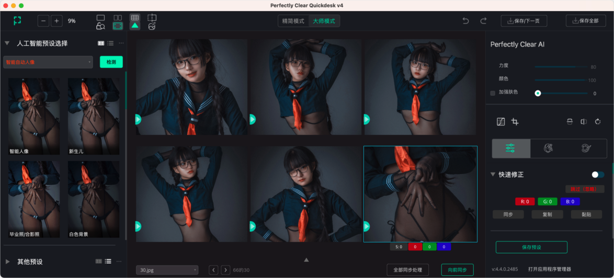614x278 pixels.
Task: Select the grid view icon in toolbar
Action: (135, 18)
